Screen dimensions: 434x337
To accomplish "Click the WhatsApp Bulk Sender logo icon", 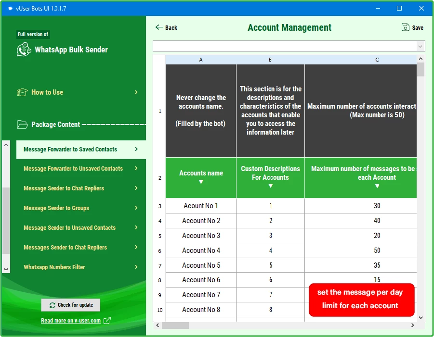I will (x=24, y=50).
